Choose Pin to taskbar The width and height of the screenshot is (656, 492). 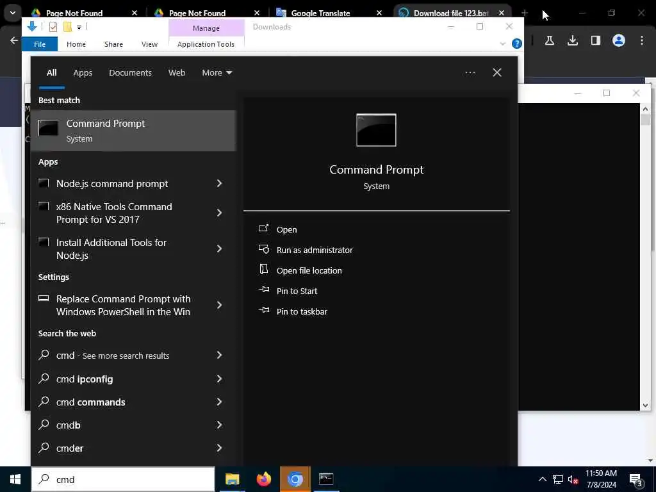click(302, 312)
